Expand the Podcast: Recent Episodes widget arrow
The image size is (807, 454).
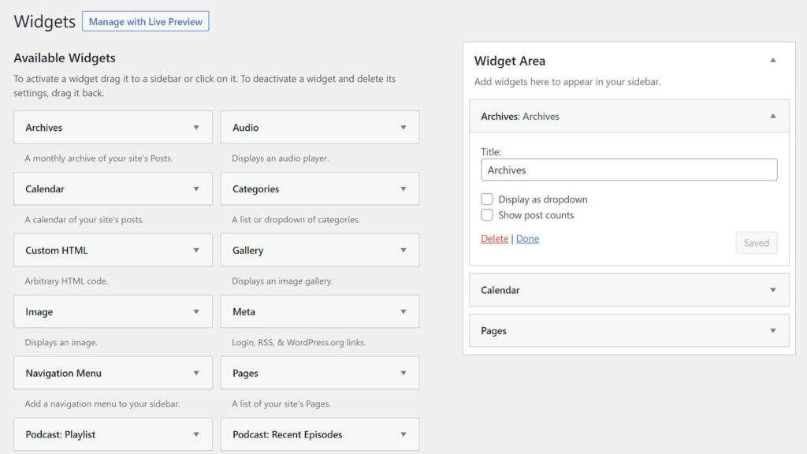tap(403, 434)
